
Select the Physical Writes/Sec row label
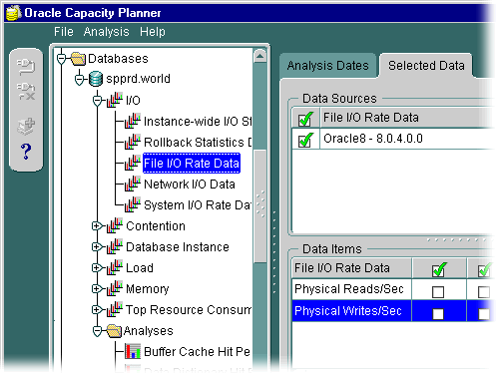[x=348, y=311]
